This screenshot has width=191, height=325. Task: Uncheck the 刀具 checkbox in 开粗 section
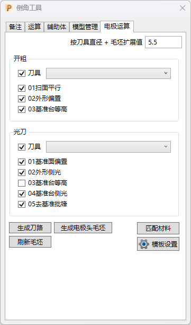(x=22, y=73)
